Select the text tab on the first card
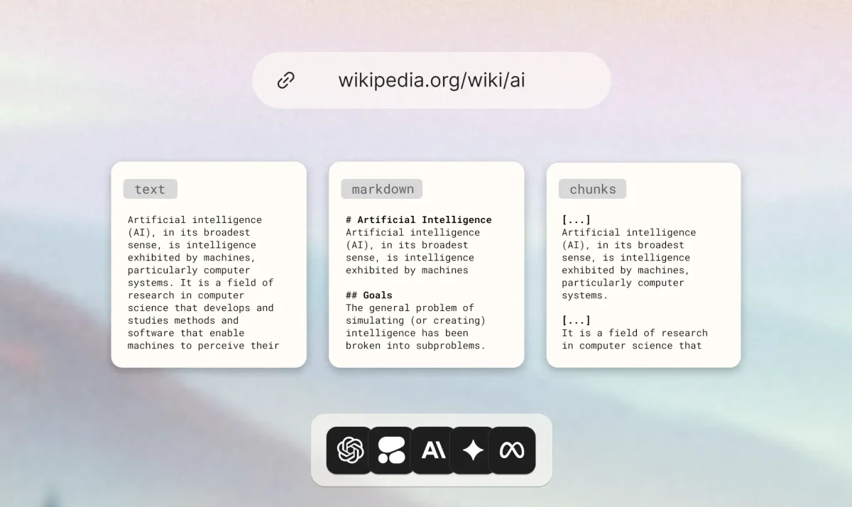 click(x=150, y=189)
